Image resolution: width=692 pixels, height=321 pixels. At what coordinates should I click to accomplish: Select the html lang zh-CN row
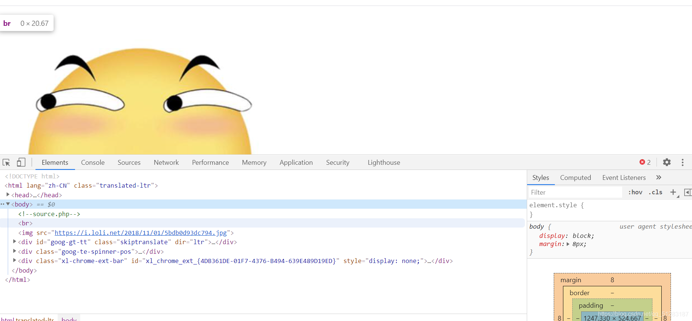(262, 185)
